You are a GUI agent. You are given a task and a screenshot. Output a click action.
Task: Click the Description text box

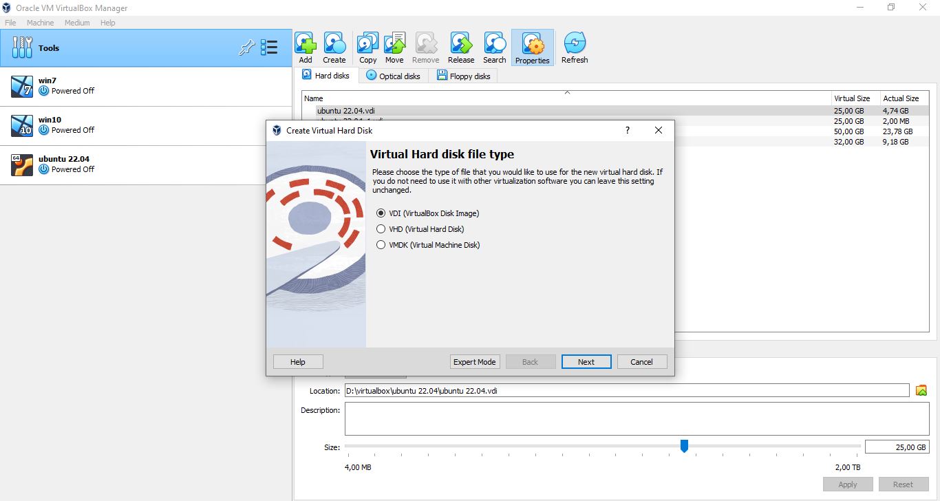[637, 419]
